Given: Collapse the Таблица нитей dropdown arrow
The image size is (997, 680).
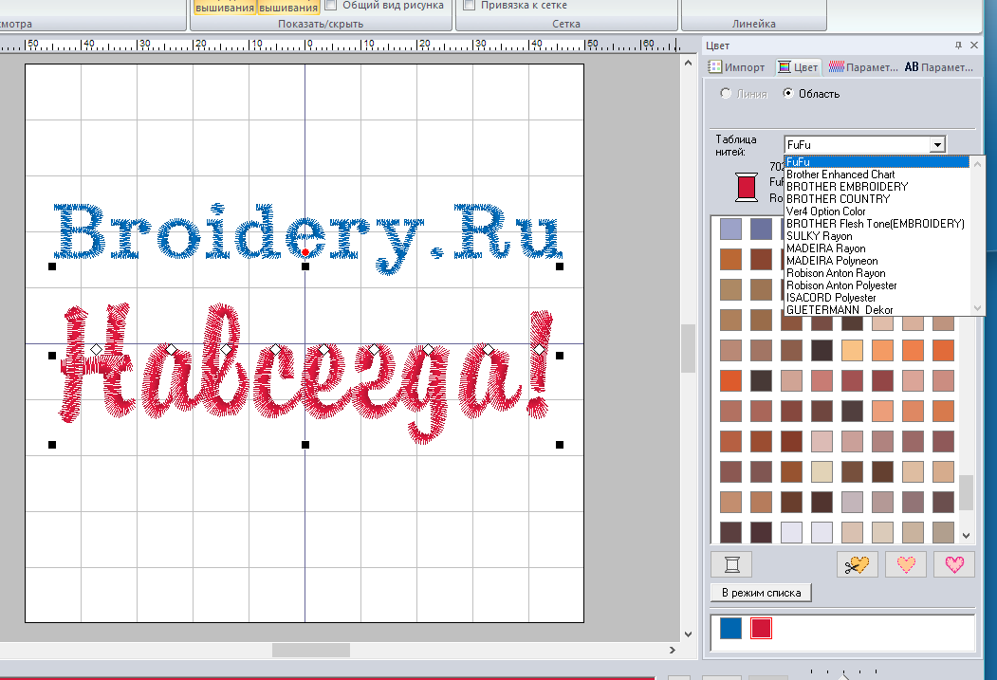Looking at the screenshot, I should pos(937,144).
